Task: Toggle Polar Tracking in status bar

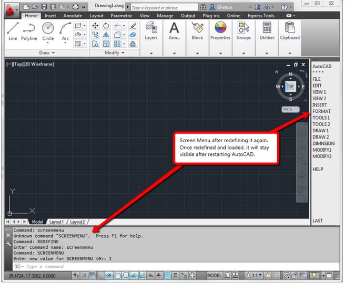Action: click(x=109, y=276)
